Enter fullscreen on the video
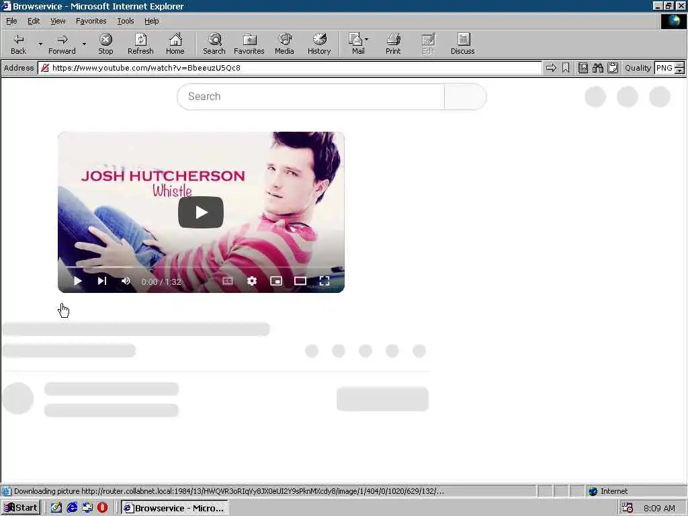 [325, 281]
